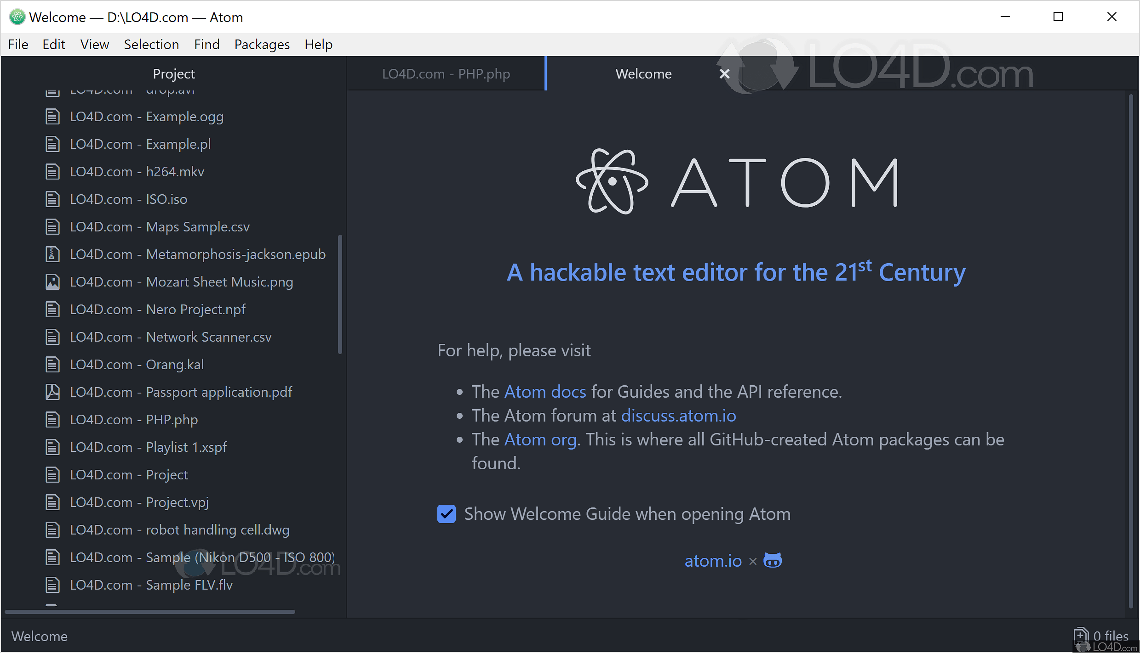Click the project tree vertical scrollbar
The height and width of the screenshot is (653, 1140).
340,294
